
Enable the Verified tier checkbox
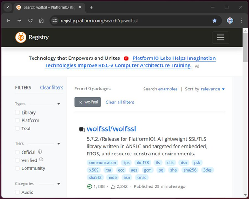17,160
